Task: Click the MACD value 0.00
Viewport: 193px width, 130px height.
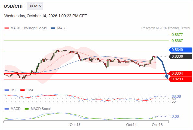Action: click(175, 116)
